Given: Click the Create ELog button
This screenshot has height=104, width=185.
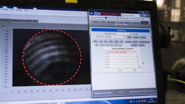Looking at the screenshot, I should 144,42.
